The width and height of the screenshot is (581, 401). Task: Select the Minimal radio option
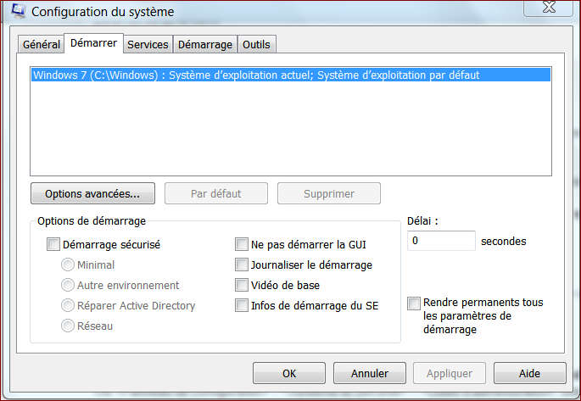(68, 265)
